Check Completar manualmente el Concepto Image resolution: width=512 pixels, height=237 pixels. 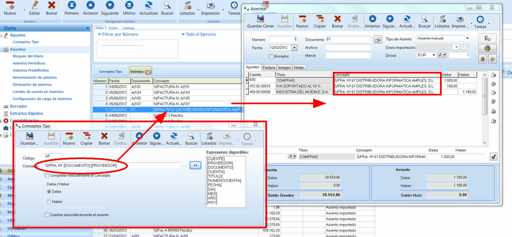pos(47,176)
